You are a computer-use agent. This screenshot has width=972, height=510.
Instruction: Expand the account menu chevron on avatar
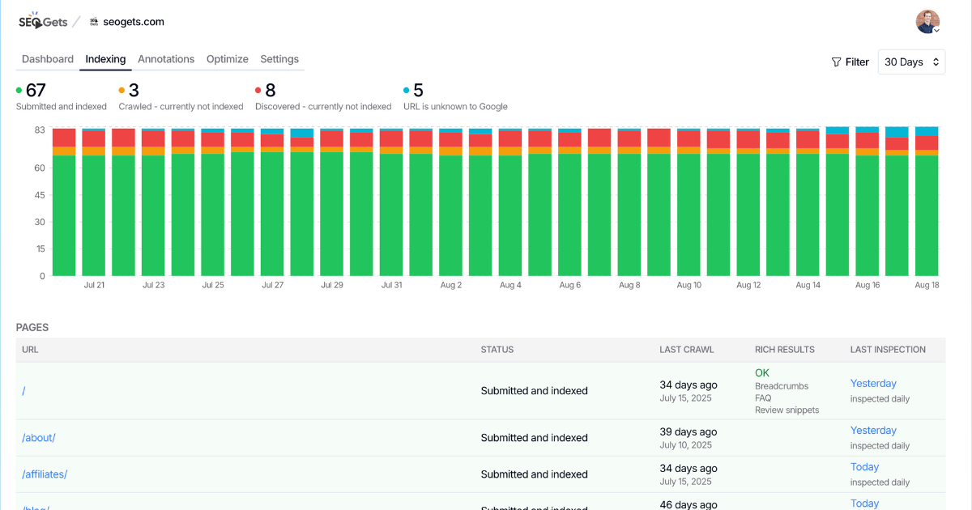[936, 30]
